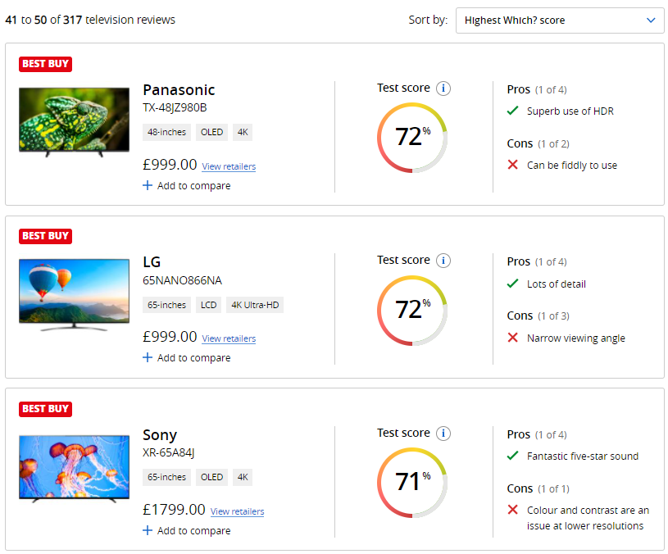View retailers for the Sony TV
Screen dimensions: 668x554
pyautogui.click(x=237, y=511)
